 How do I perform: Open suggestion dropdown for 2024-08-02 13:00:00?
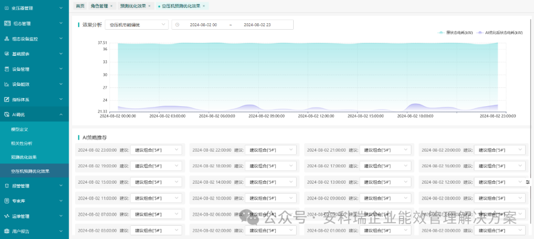click(x=385, y=182)
